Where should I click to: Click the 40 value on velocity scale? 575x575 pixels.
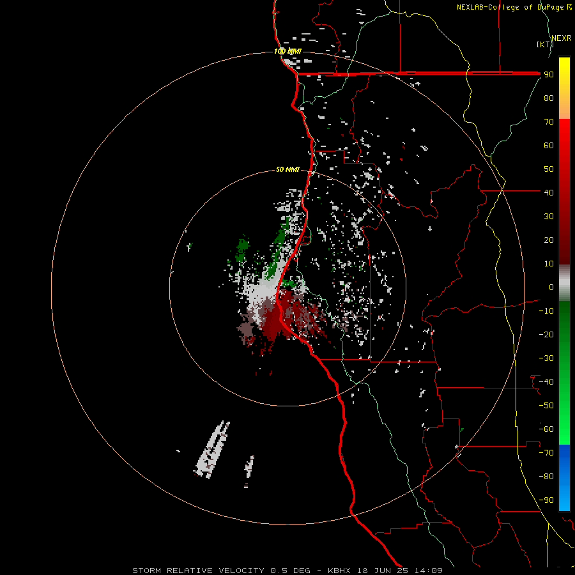click(549, 193)
